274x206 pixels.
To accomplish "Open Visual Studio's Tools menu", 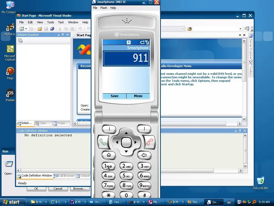I will click(51, 22).
